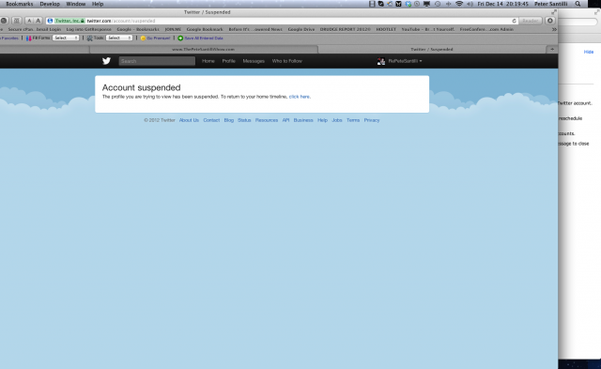Show more bookmarks with the double chevron
This screenshot has width=601, height=369.
point(554,29)
